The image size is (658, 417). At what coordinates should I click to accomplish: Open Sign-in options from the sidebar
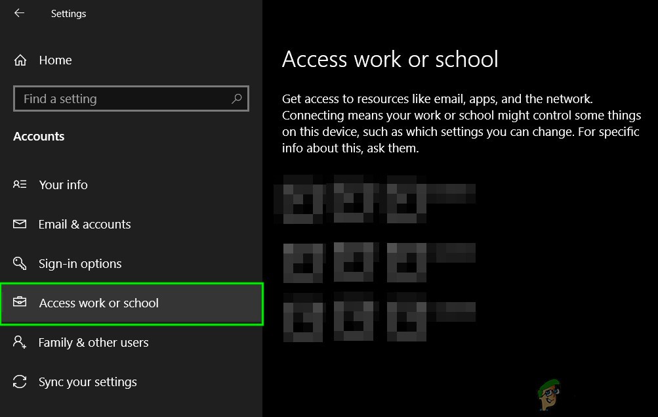pyautogui.click(x=80, y=263)
